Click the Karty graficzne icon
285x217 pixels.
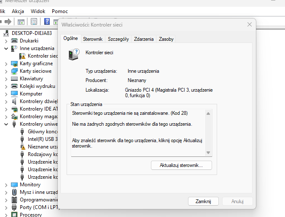14,64
